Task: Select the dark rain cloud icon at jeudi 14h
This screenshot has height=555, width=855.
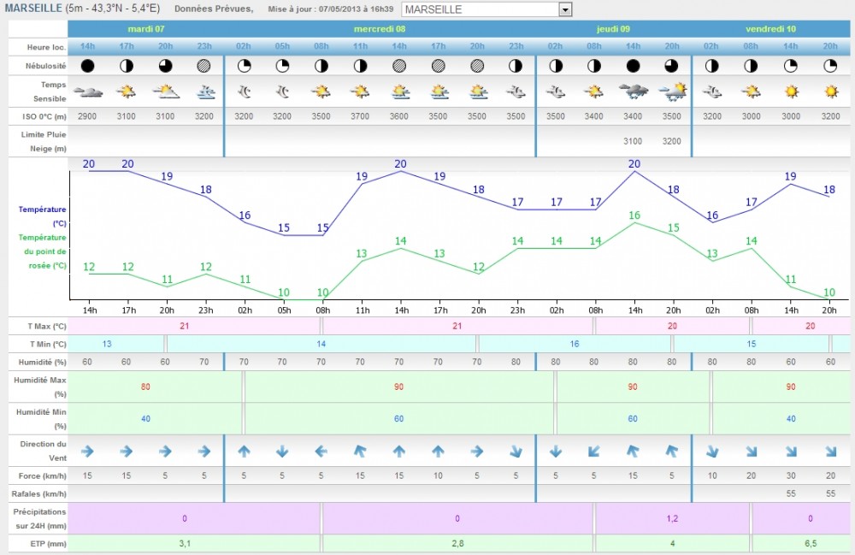Action: pyautogui.click(x=634, y=92)
